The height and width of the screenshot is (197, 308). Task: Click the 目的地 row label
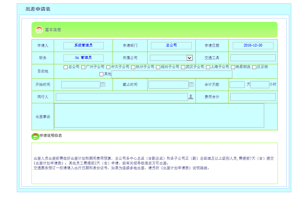(x=43, y=71)
